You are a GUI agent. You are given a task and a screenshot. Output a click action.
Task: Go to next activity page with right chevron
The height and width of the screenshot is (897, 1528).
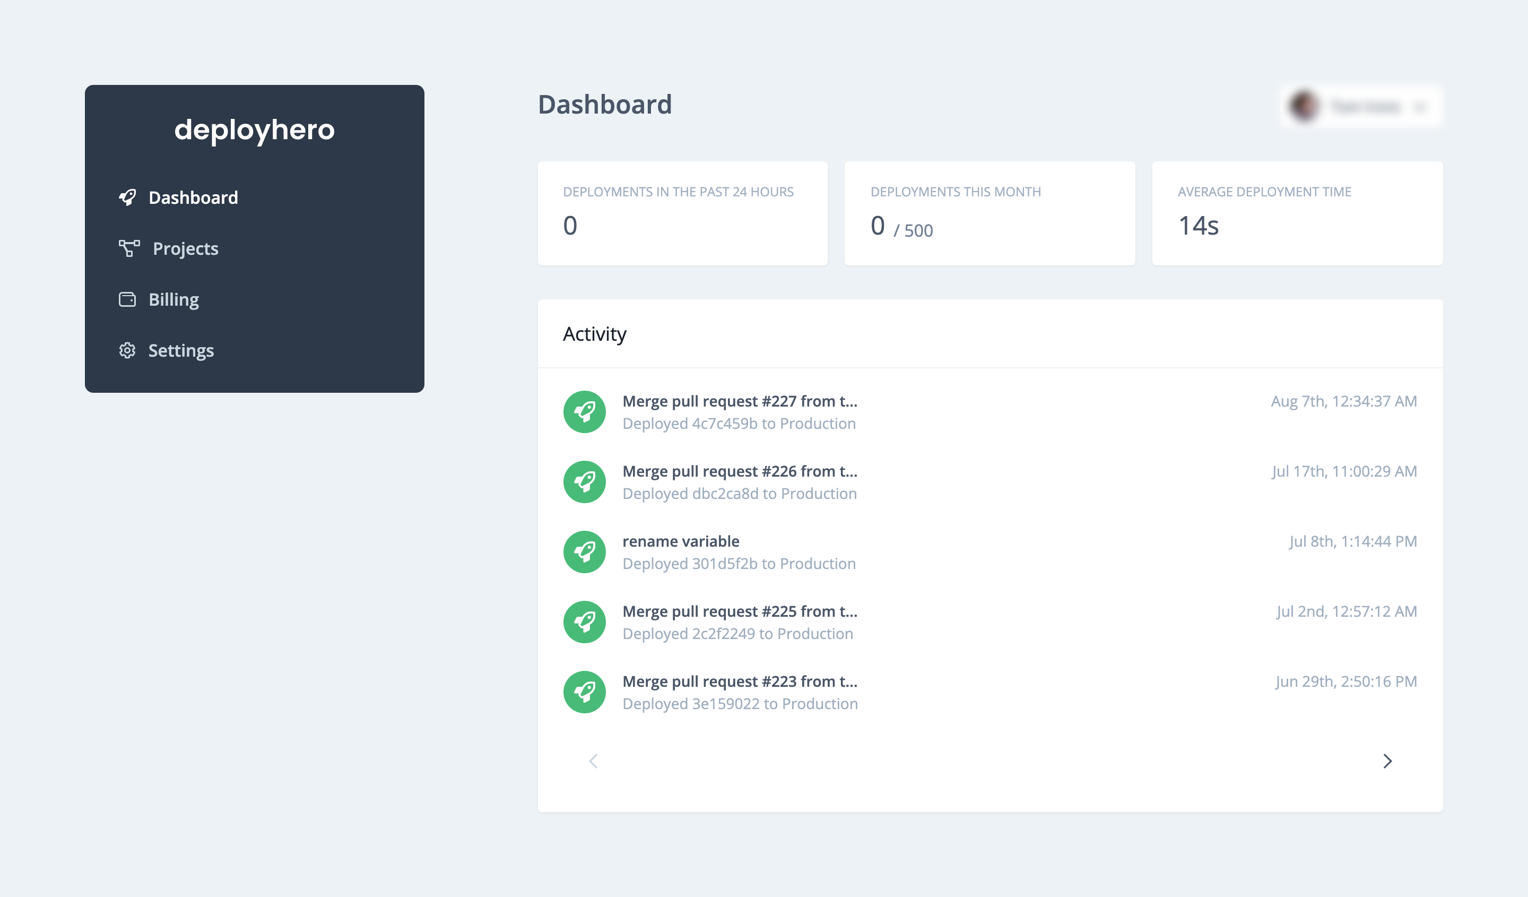[x=1387, y=761]
